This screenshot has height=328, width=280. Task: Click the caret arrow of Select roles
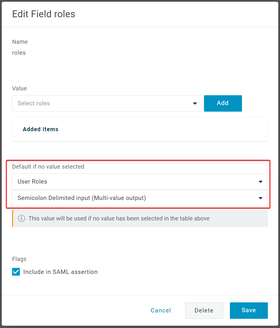(x=195, y=104)
